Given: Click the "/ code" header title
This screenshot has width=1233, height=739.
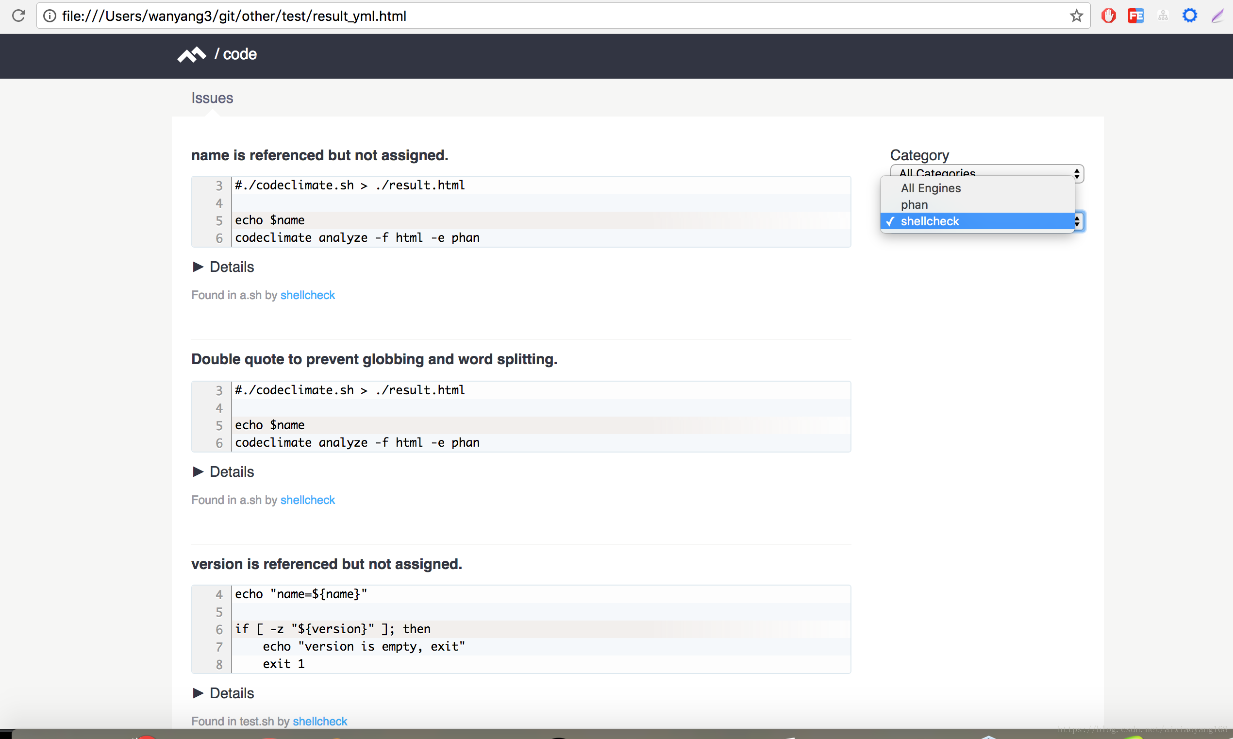Looking at the screenshot, I should (235, 54).
